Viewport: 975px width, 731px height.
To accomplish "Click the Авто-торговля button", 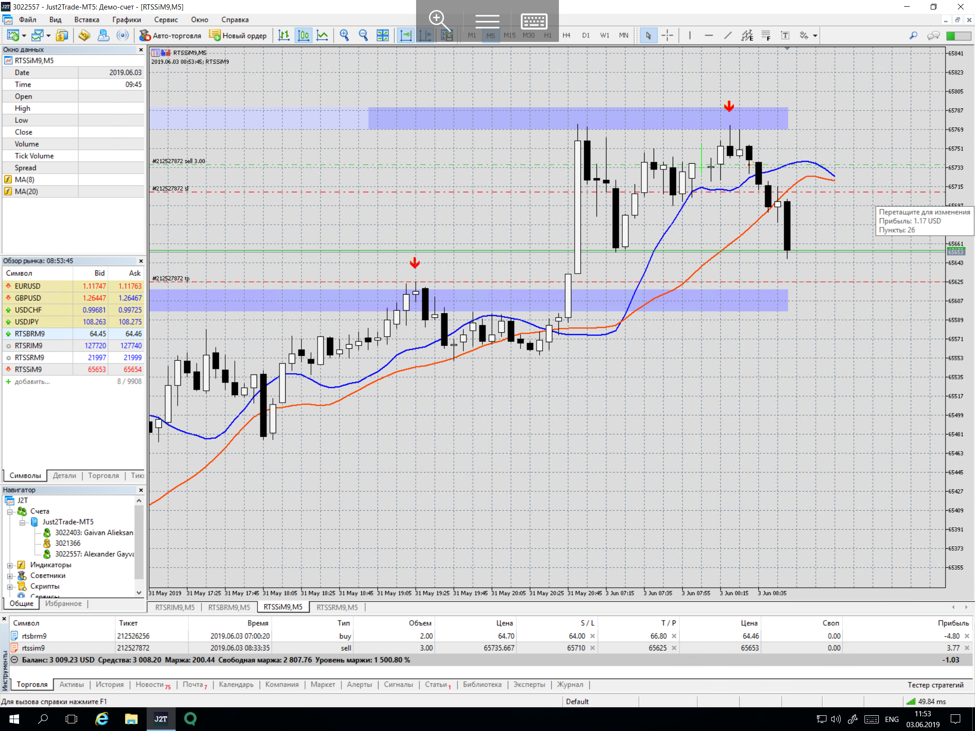I will tap(170, 35).
